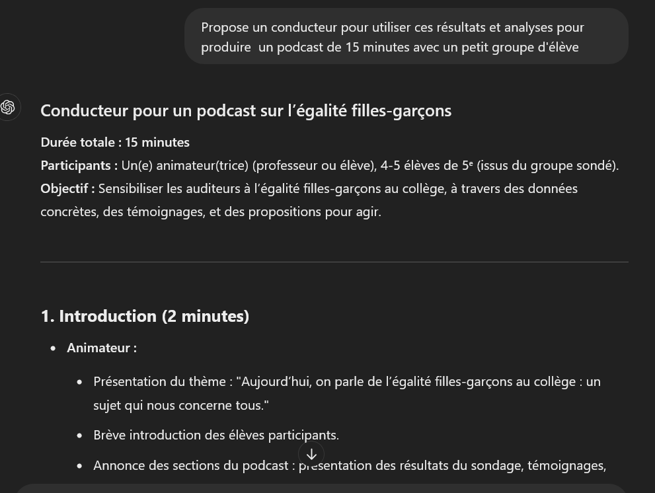Click the heading "Conducteur pour un podcast"
655x493 pixels.
click(246, 111)
